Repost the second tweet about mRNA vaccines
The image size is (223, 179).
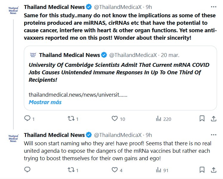(71, 170)
